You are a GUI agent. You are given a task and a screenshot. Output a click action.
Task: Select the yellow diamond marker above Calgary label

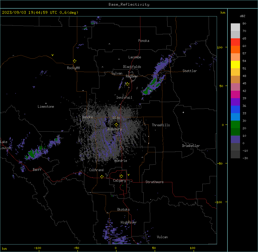[x=121, y=176]
